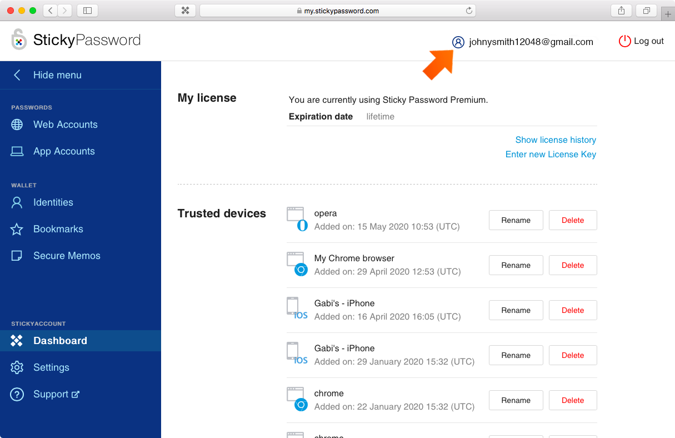The height and width of the screenshot is (438, 675).
Task: Click chrome device icon added 22 January
Action: click(297, 399)
